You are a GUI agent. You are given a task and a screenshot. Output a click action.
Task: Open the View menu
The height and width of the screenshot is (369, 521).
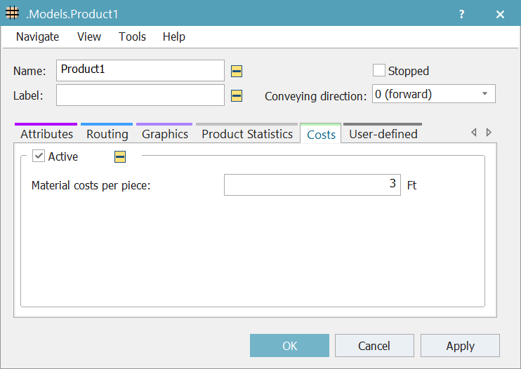tap(89, 36)
